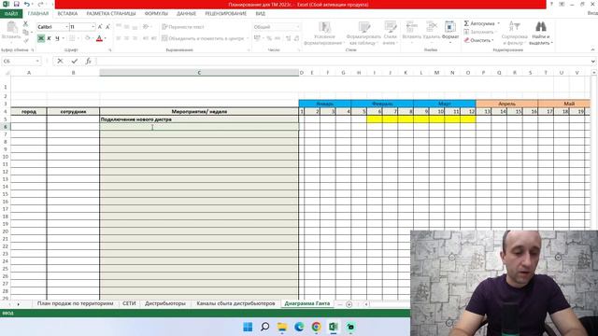Screen dimensions: 598x336
Task: Undo the last action
Action: [26, 4]
